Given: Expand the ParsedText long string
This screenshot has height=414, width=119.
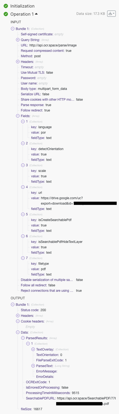Looking at the screenshot, I should 33,366.
